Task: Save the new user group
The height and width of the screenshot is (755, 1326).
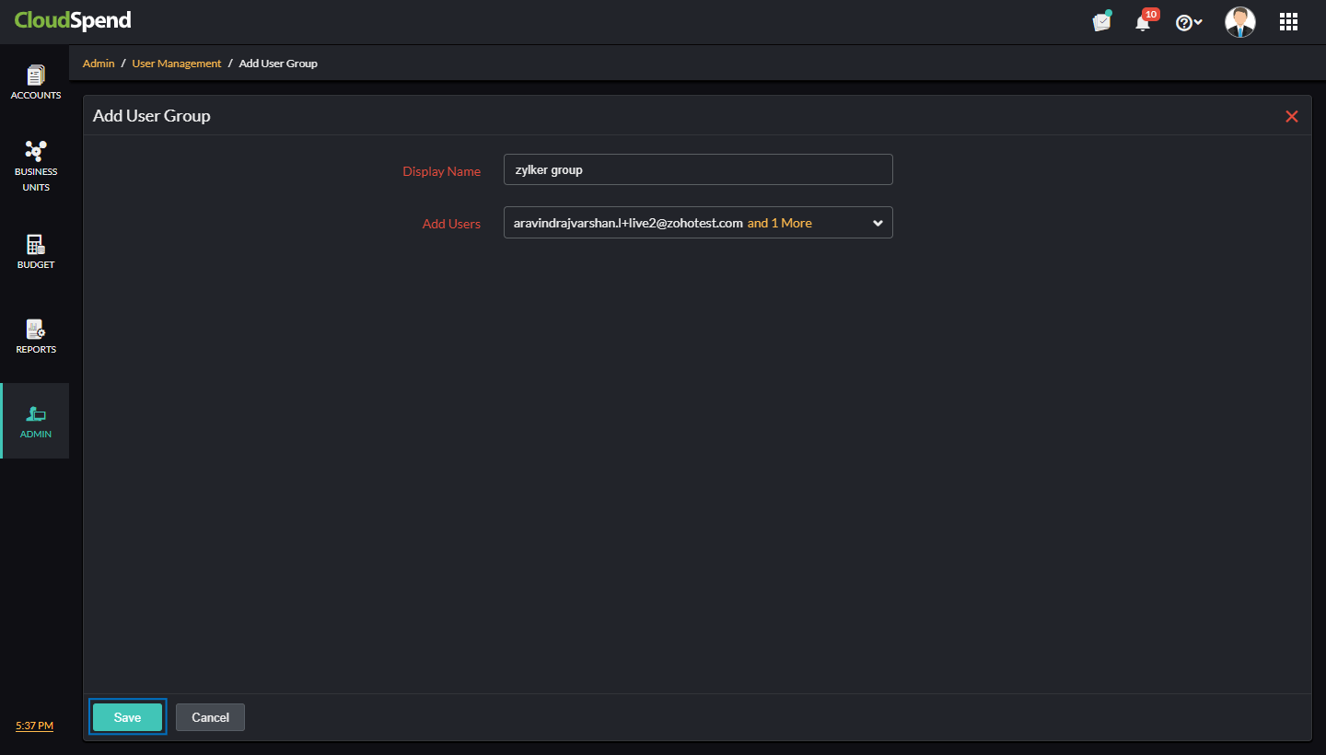Action: 127,716
